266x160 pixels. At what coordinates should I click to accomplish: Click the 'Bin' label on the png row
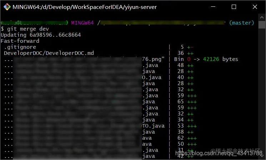(179, 59)
